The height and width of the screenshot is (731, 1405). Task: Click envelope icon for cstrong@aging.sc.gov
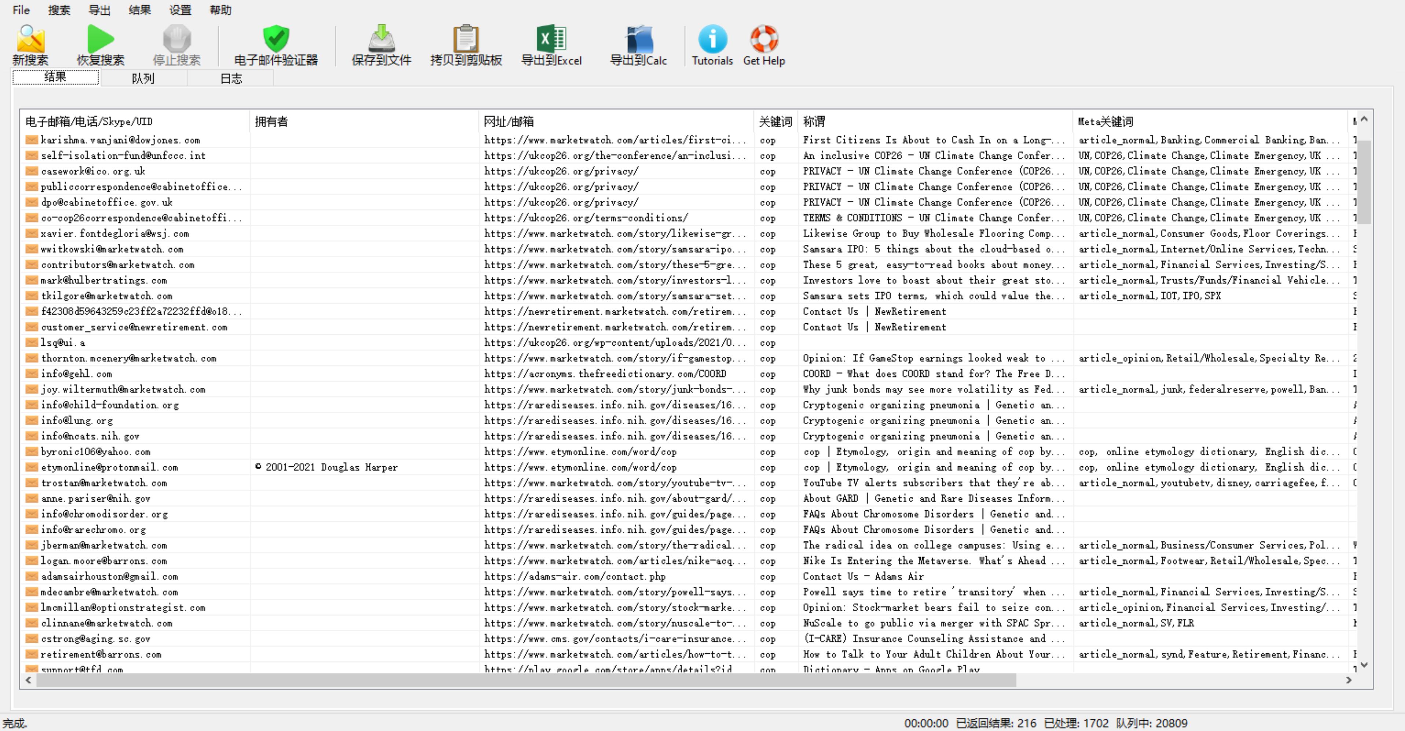pyautogui.click(x=32, y=639)
